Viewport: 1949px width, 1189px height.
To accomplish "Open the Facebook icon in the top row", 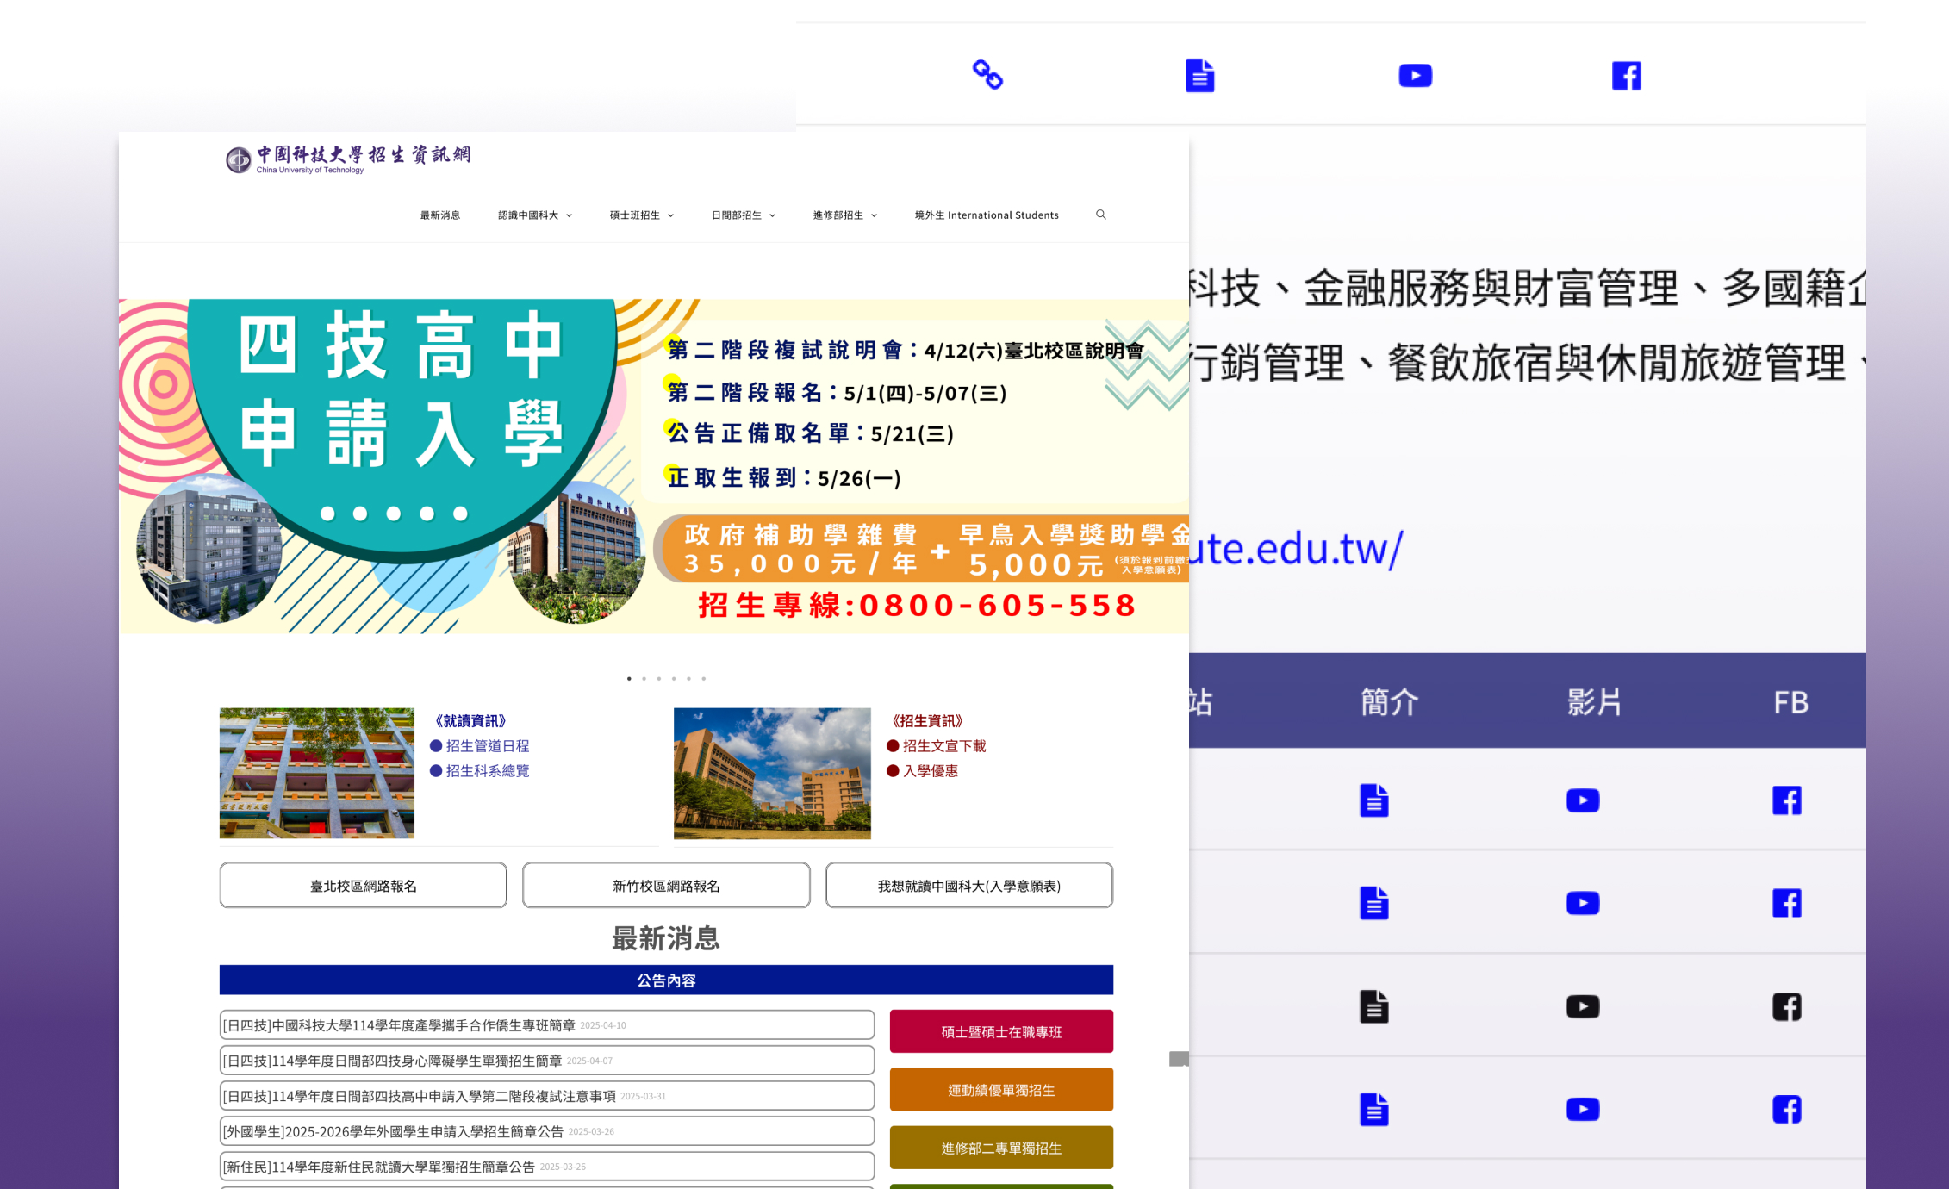I will point(1627,76).
